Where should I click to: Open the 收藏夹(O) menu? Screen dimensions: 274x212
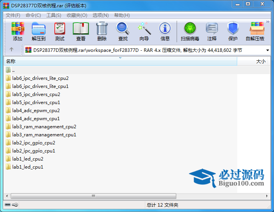coord(77,15)
